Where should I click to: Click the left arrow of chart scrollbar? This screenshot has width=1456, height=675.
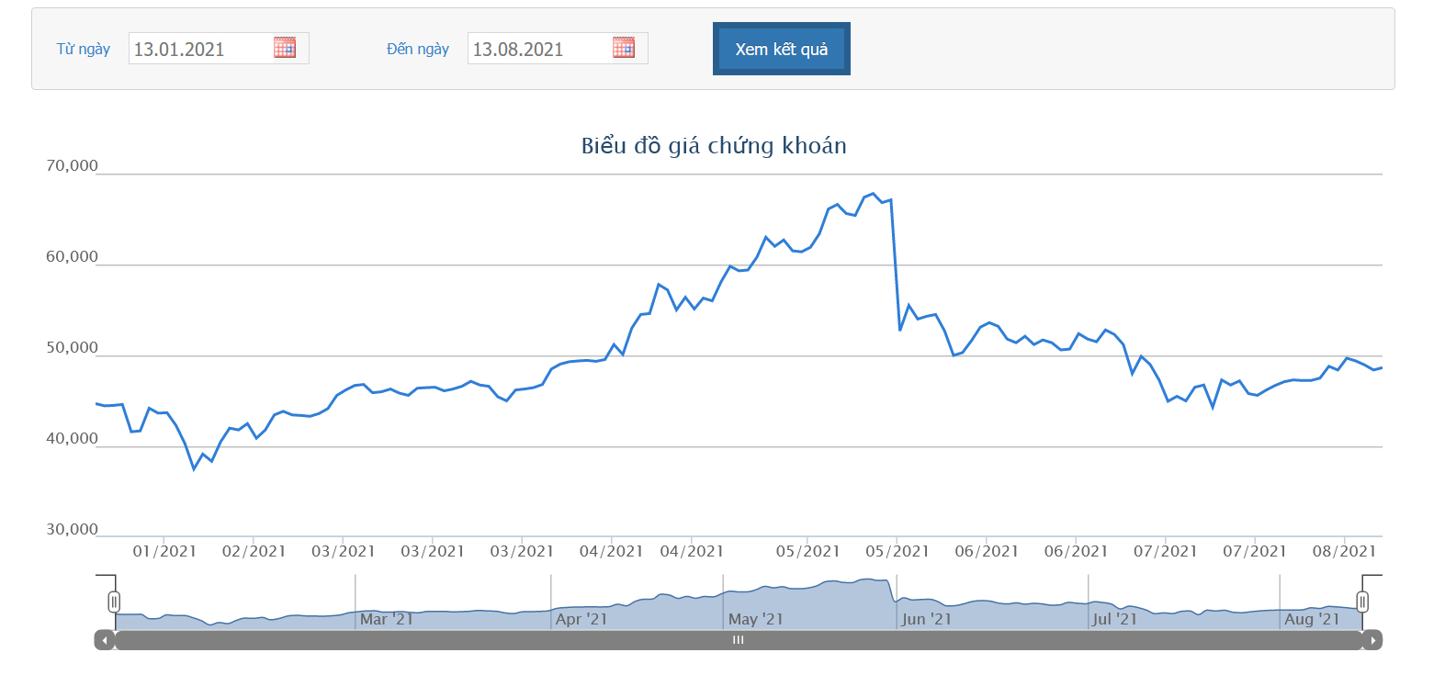(105, 640)
